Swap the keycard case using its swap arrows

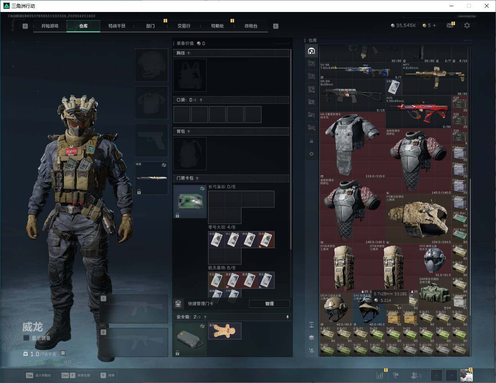202,188
